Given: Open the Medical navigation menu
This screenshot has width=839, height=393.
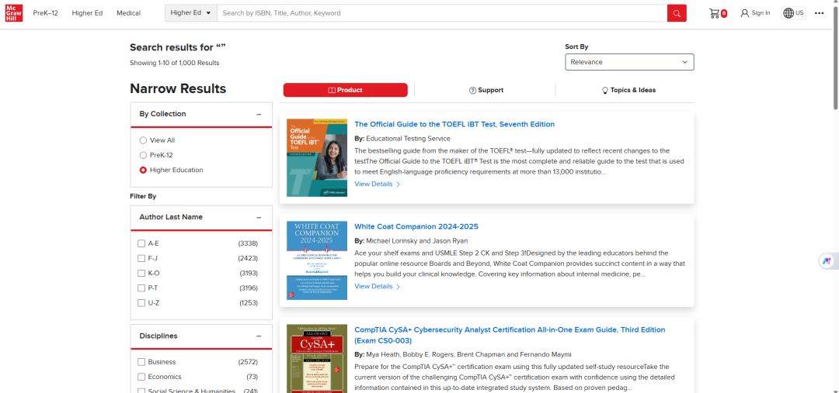Looking at the screenshot, I should point(128,13).
